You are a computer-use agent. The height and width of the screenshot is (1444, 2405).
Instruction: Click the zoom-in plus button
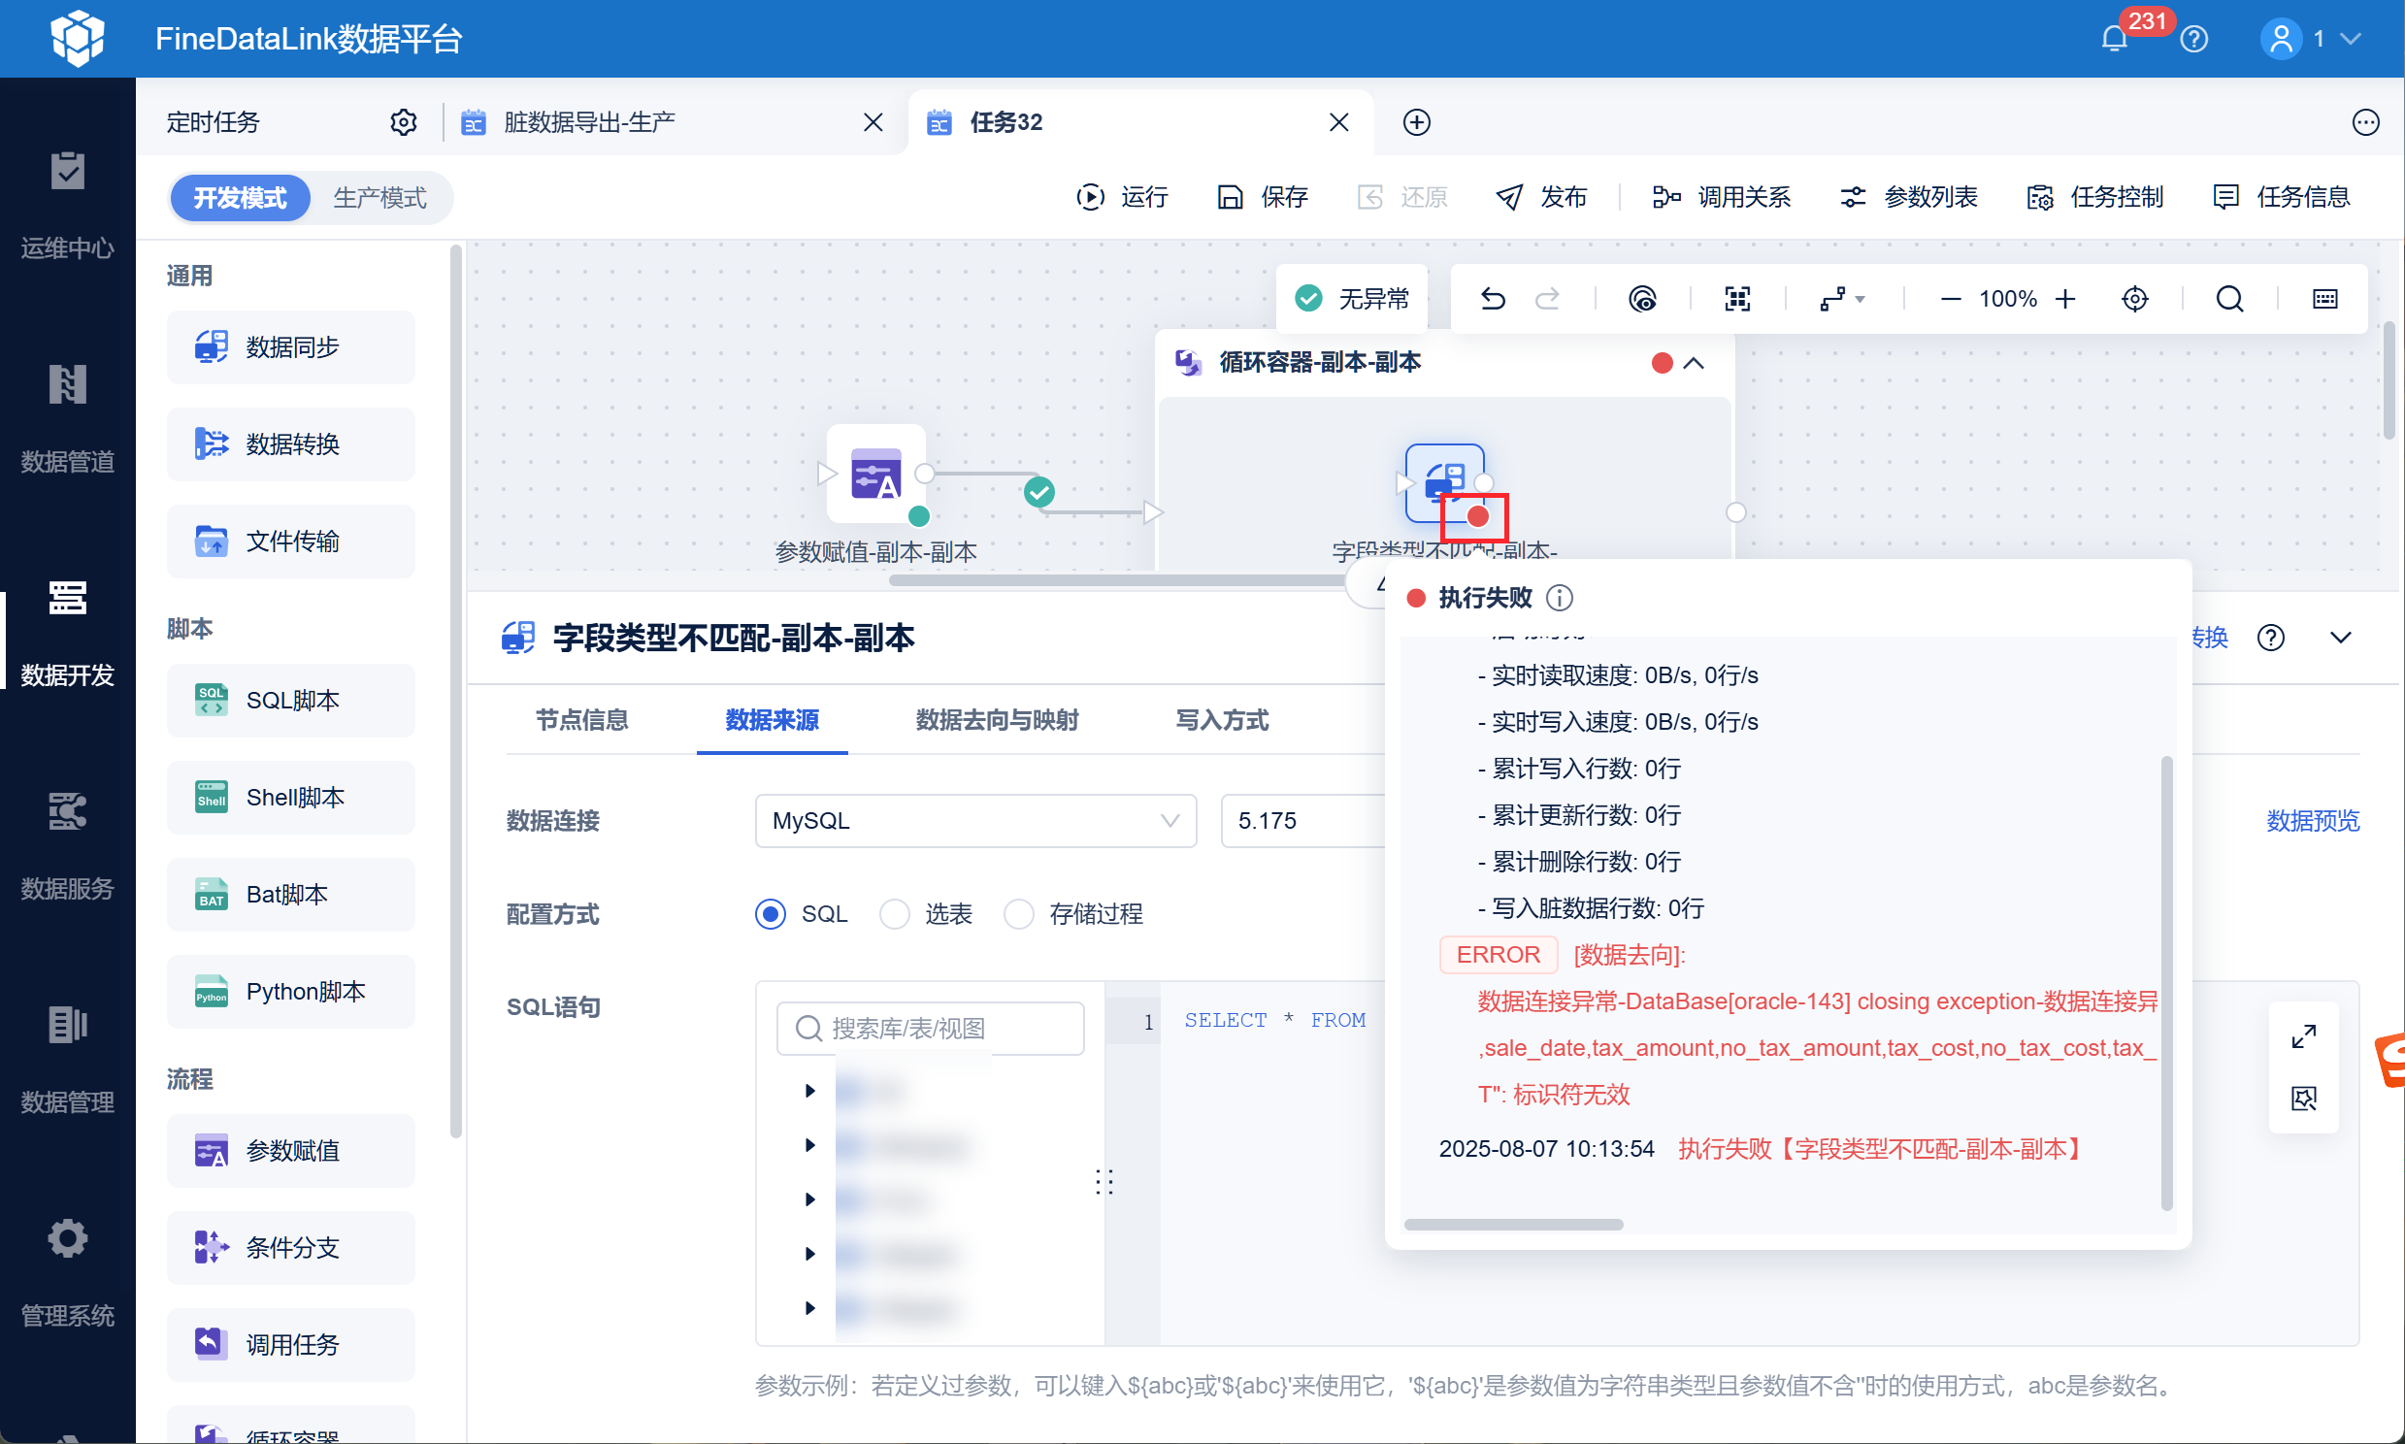tap(2065, 299)
